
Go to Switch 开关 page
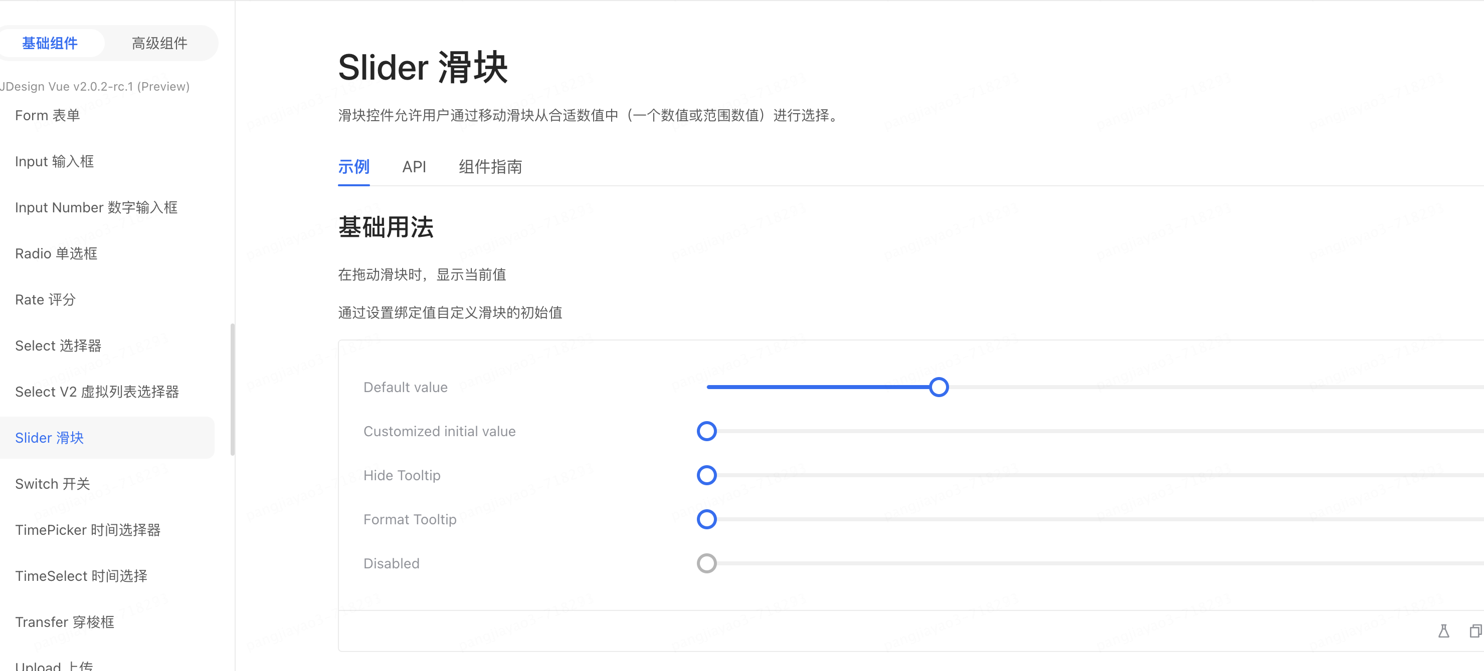point(53,484)
